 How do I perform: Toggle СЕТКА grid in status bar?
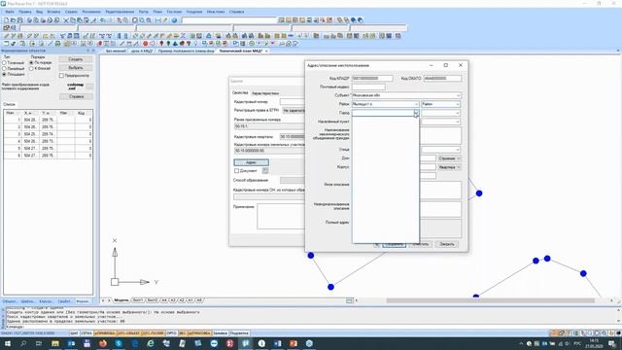[86, 333]
